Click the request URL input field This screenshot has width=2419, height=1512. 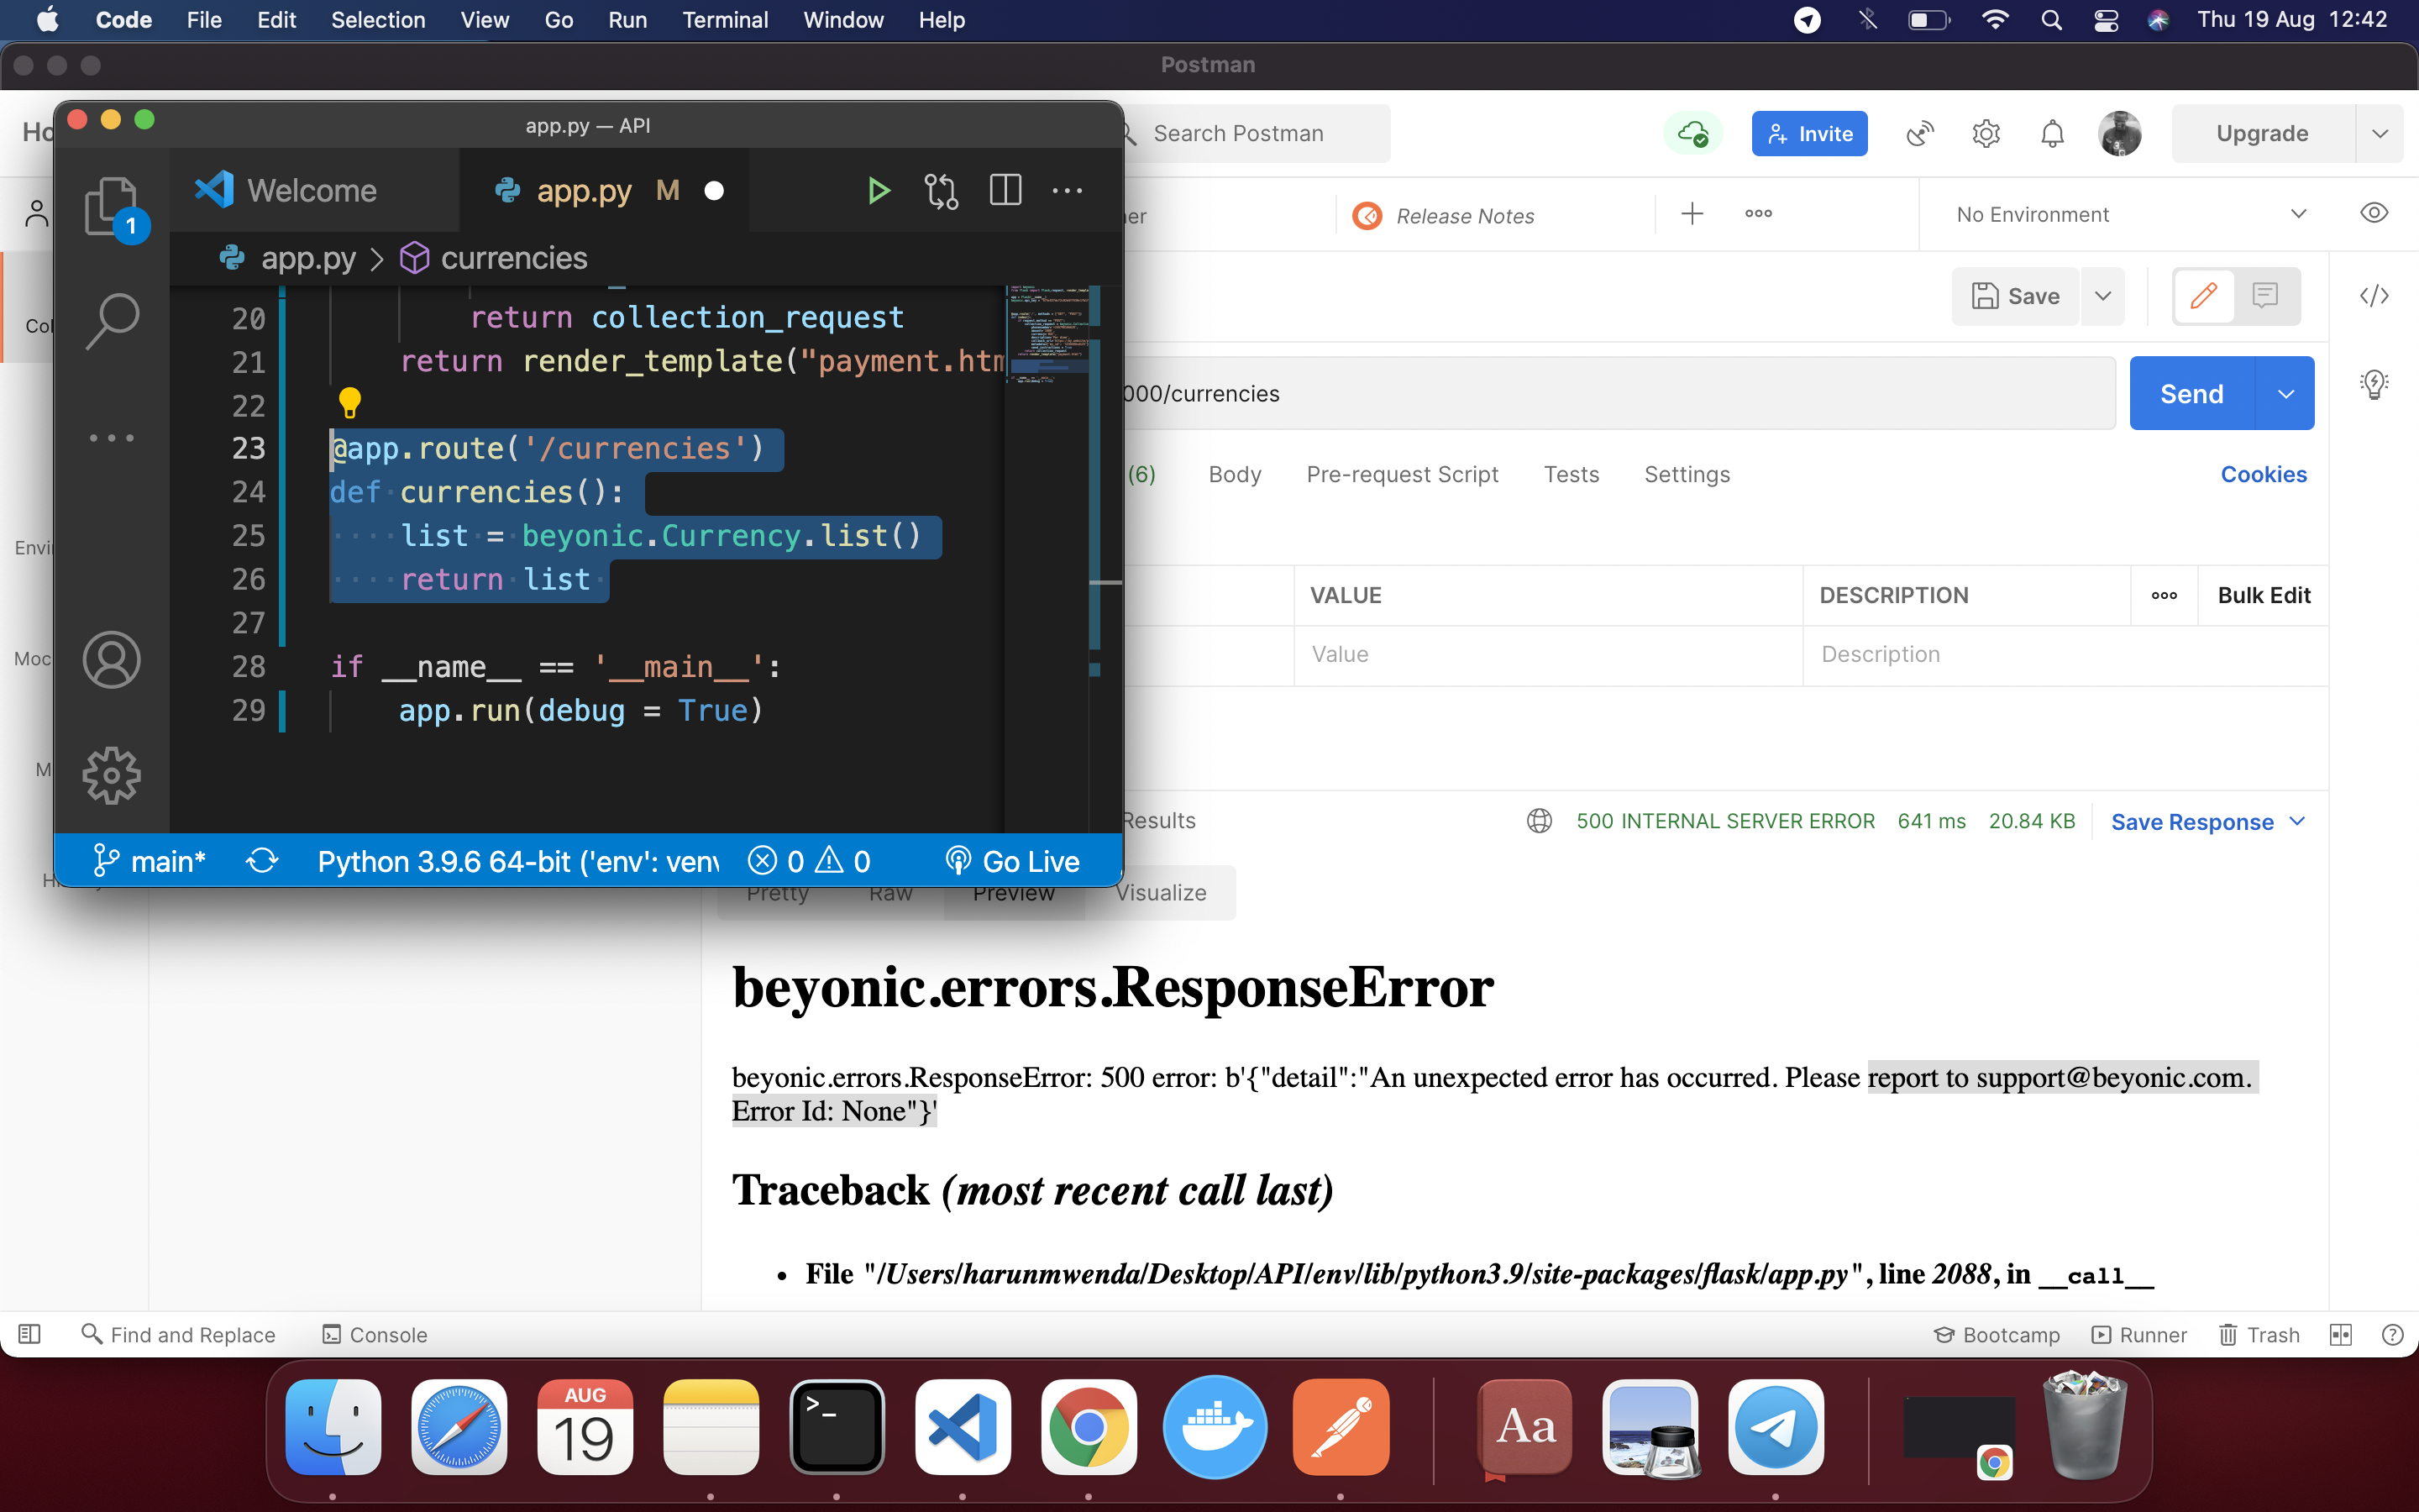pos(1599,394)
